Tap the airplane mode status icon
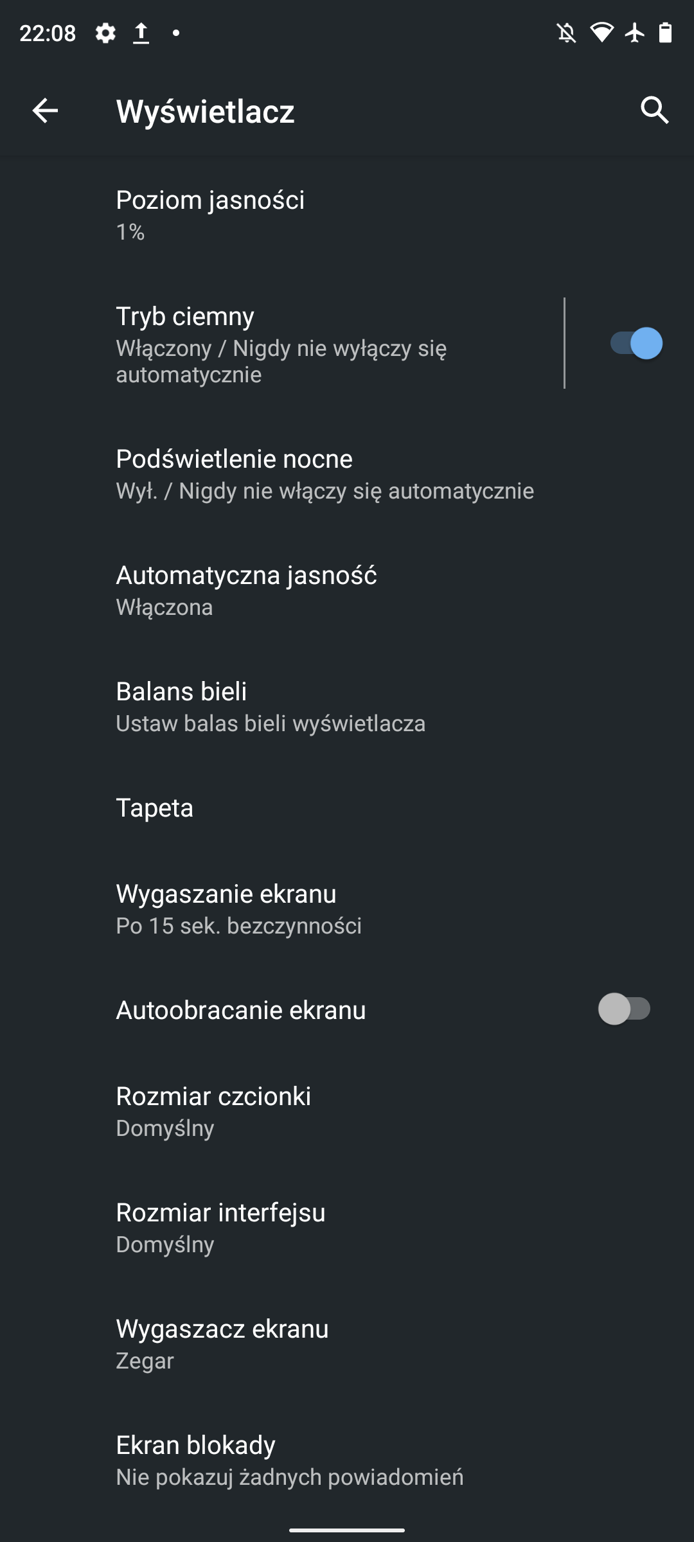Image resolution: width=694 pixels, height=1542 pixels. click(x=635, y=33)
